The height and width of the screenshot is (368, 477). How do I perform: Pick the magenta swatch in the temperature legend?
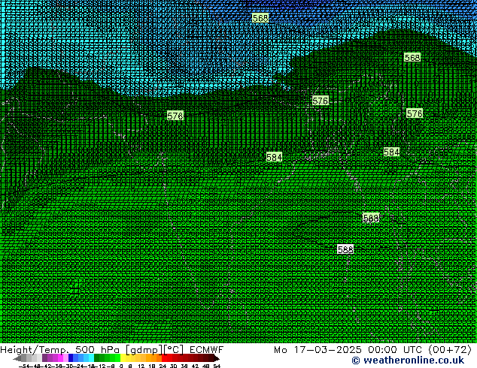(60, 357)
